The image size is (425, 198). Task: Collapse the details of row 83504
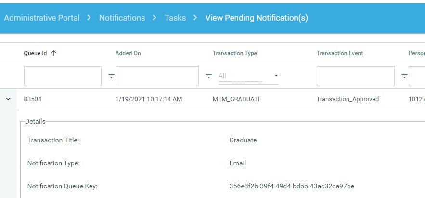[8, 99]
